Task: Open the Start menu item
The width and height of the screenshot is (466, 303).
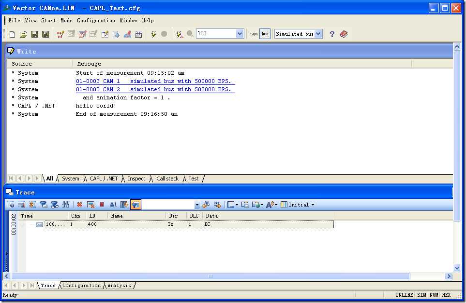Action: (48, 20)
